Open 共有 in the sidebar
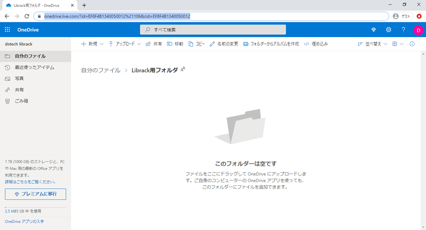The height and width of the screenshot is (230, 426). tap(36, 90)
